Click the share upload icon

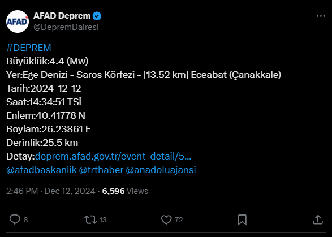[318, 219]
